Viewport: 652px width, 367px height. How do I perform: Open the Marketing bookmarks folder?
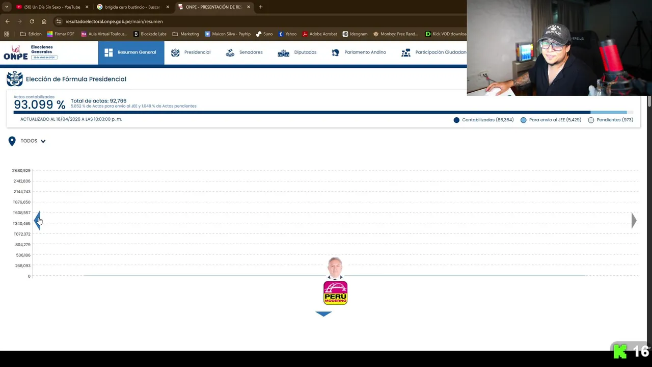tap(186, 34)
